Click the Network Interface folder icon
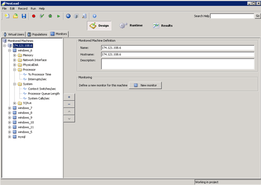261x185 pixels. click(x=20, y=60)
